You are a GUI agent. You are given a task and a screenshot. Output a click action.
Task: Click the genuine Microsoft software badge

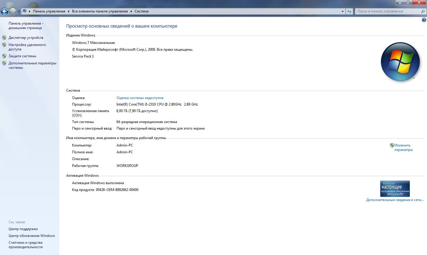[395, 189]
